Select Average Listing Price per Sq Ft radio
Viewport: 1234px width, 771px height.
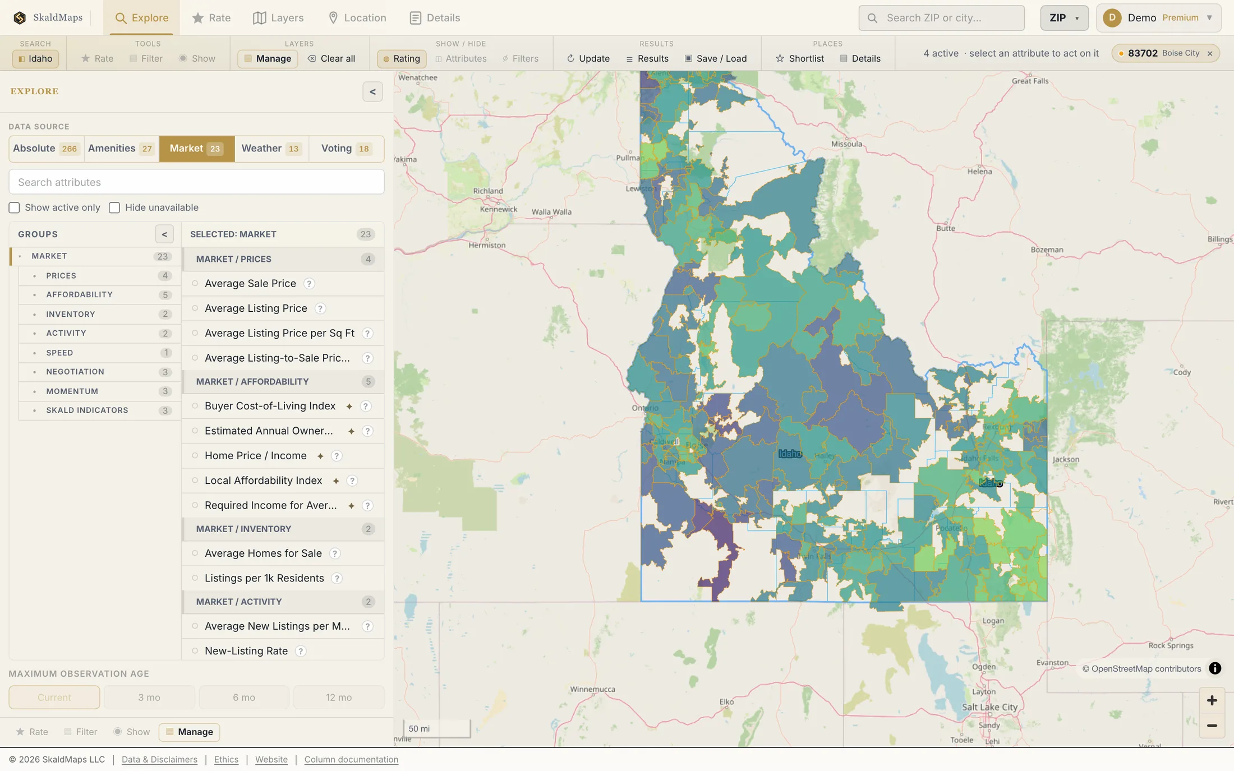click(x=195, y=333)
